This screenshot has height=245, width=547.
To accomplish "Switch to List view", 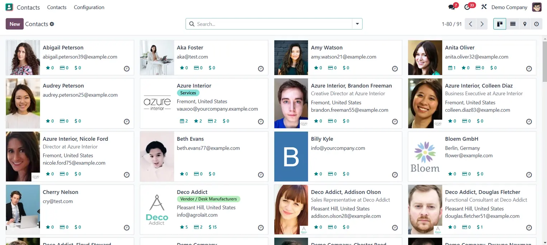I will pyautogui.click(x=513, y=24).
